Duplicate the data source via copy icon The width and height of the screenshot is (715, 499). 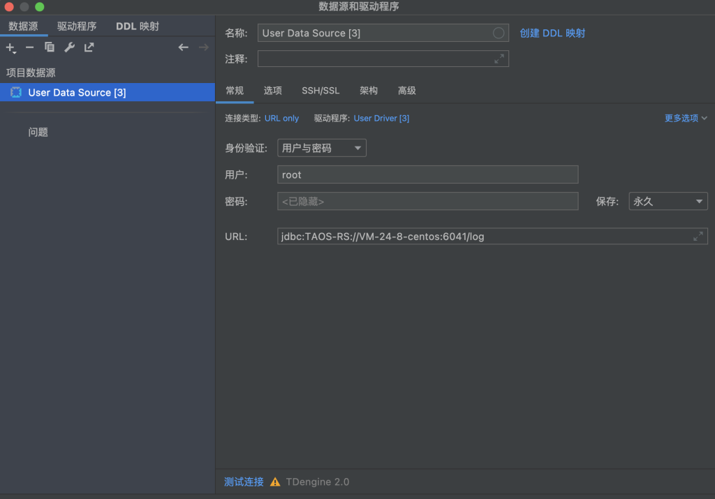point(49,47)
